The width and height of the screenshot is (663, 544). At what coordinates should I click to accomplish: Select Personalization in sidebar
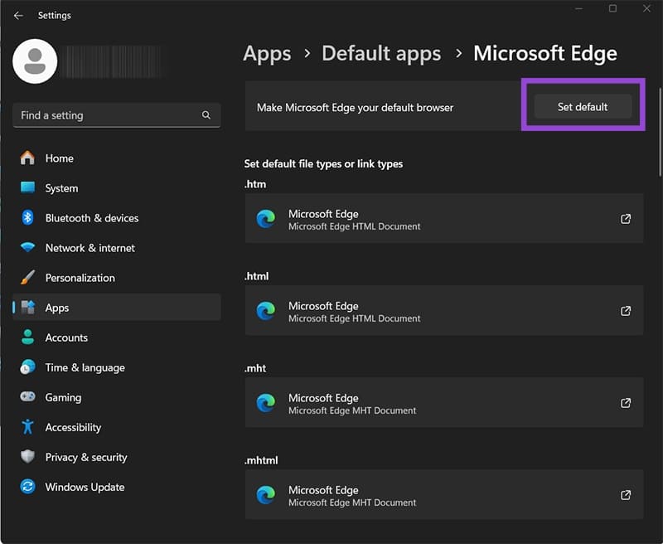coord(117,278)
